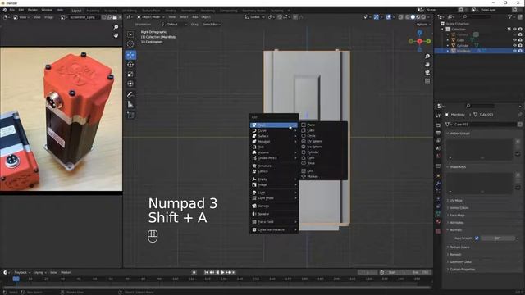Activate the Rotate tool
The image size is (525, 295).
pos(130,65)
